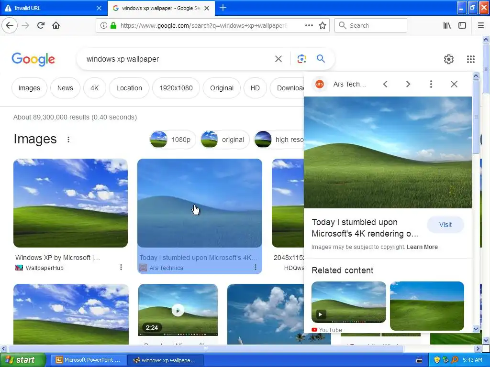Open the Firefox Library icon
490x367 pixels.
coord(447,25)
